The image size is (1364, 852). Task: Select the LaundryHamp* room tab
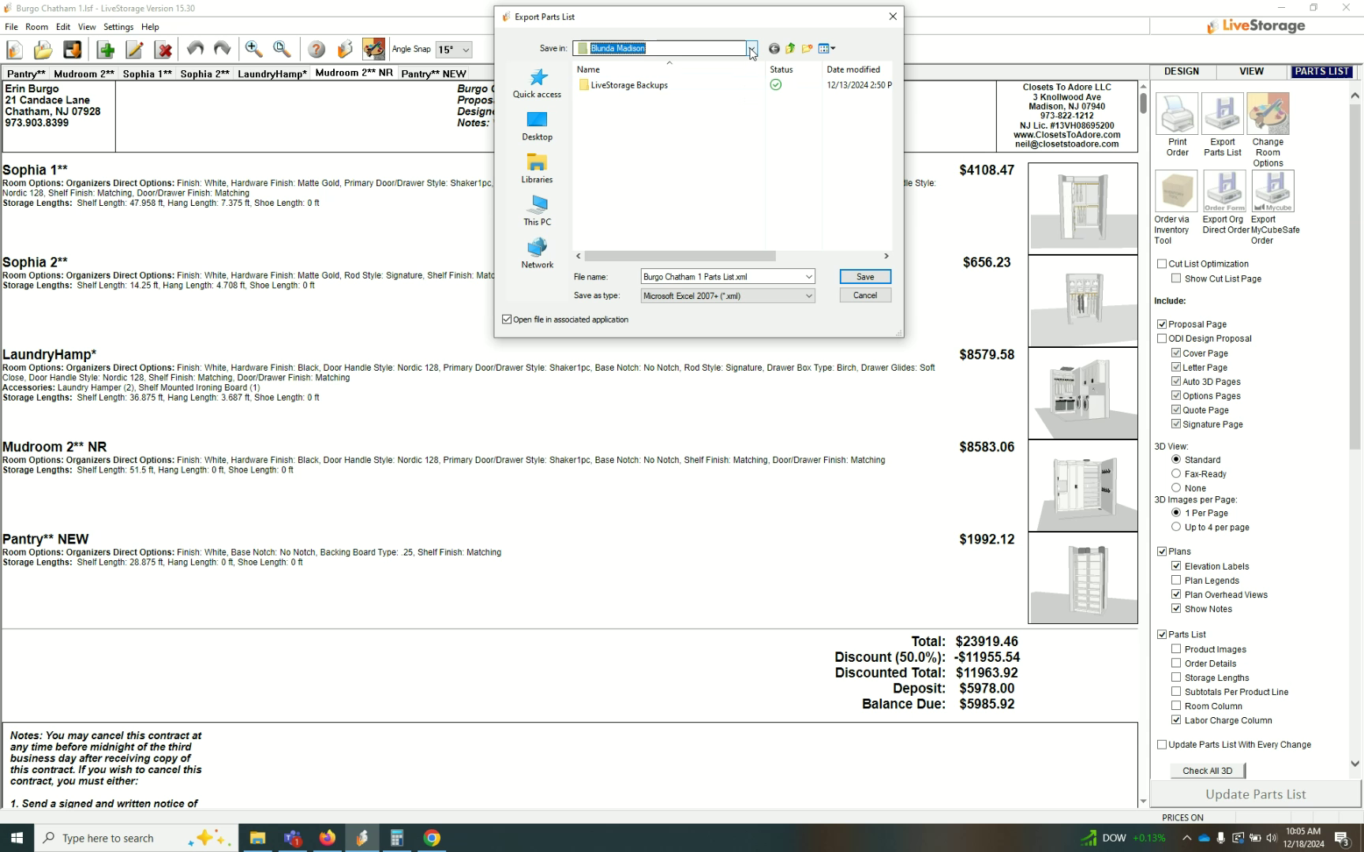pyautogui.click(x=272, y=73)
